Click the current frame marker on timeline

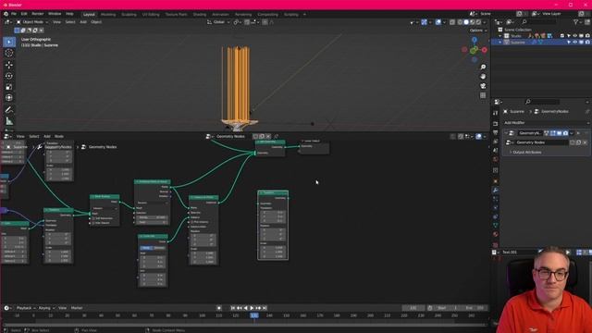[x=254, y=315]
